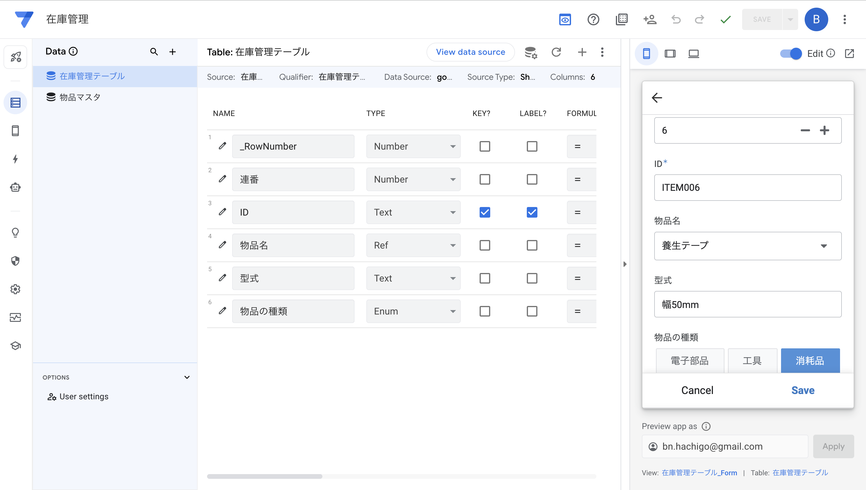Turn off the Edit toggle switch
The height and width of the screenshot is (490, 866).
[x=790, y=54]
